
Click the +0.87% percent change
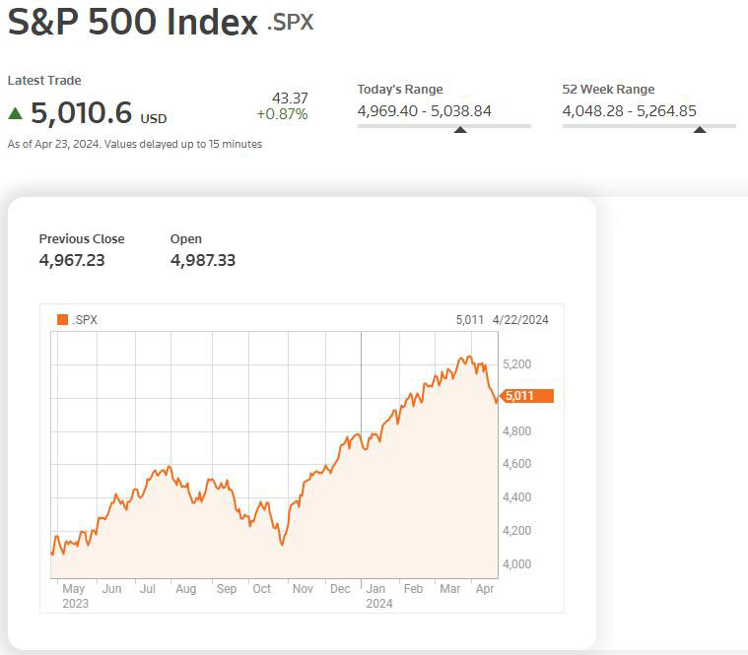[x=282, y=114]
